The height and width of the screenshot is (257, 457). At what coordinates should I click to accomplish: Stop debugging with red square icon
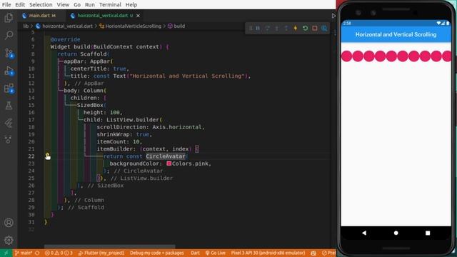[x=315, y=29]
